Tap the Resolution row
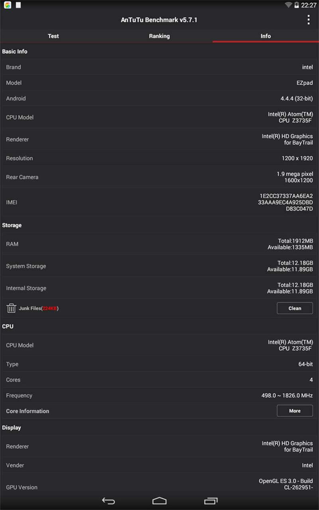Image resolution: width=319 pixels, height=510 pixels. point(159,158)
